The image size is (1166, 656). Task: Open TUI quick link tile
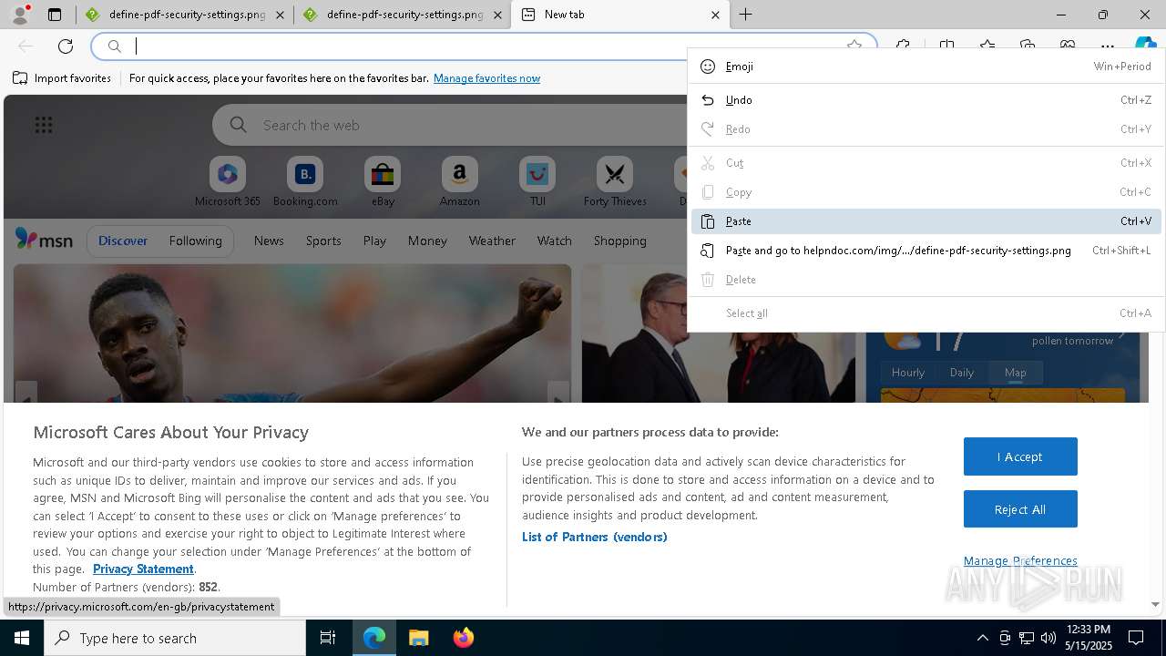coord(537,181)
